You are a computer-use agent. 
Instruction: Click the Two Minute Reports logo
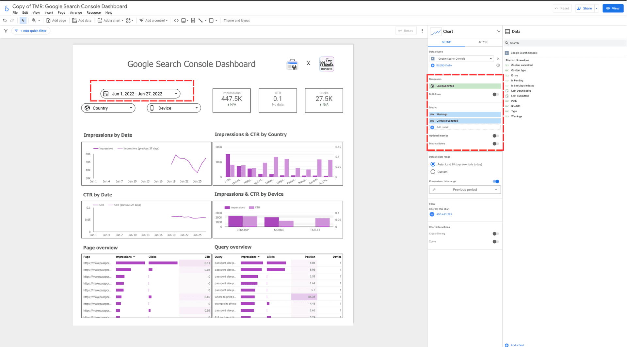point(327,64)
